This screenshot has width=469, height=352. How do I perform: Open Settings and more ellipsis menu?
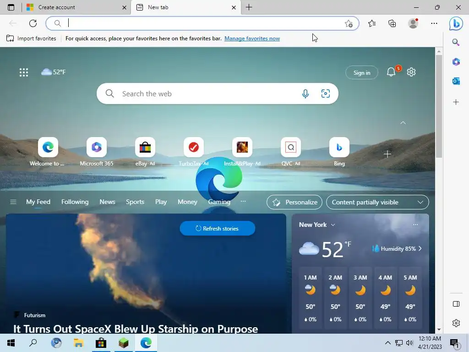click(x=434, y=23)
